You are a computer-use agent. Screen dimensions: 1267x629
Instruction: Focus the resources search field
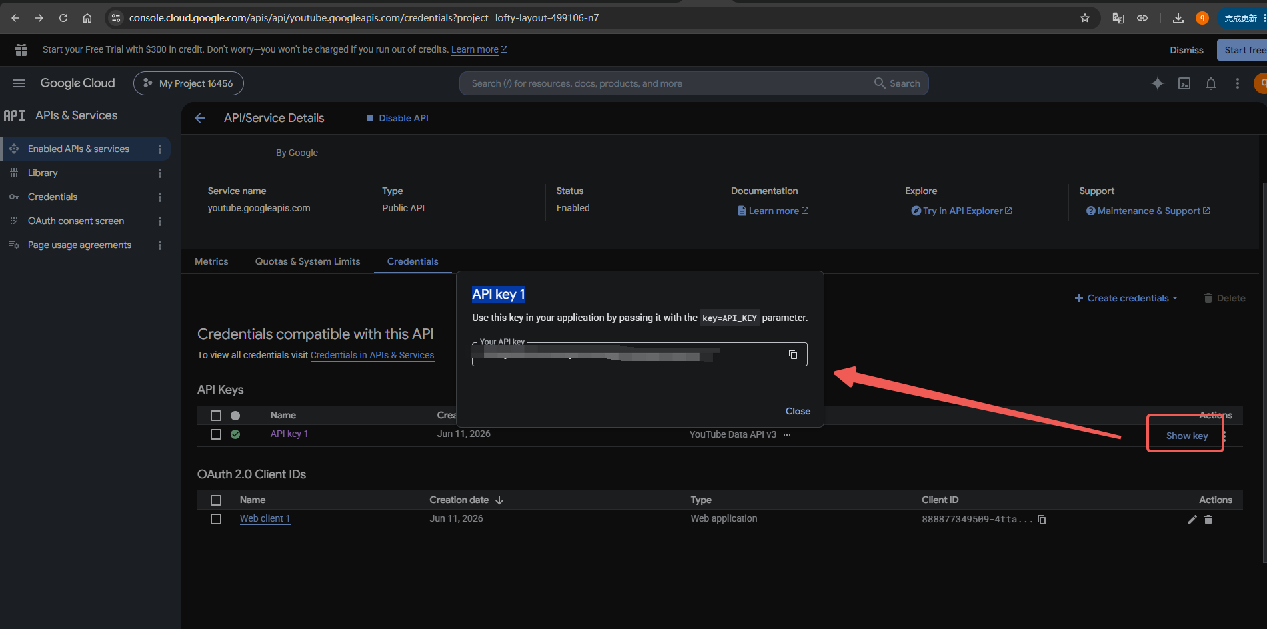coord(667,83)
